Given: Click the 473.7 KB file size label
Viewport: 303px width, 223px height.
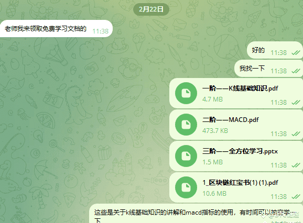Looking at the screenshot, I should pyautogui.click(x=215, y=131).
